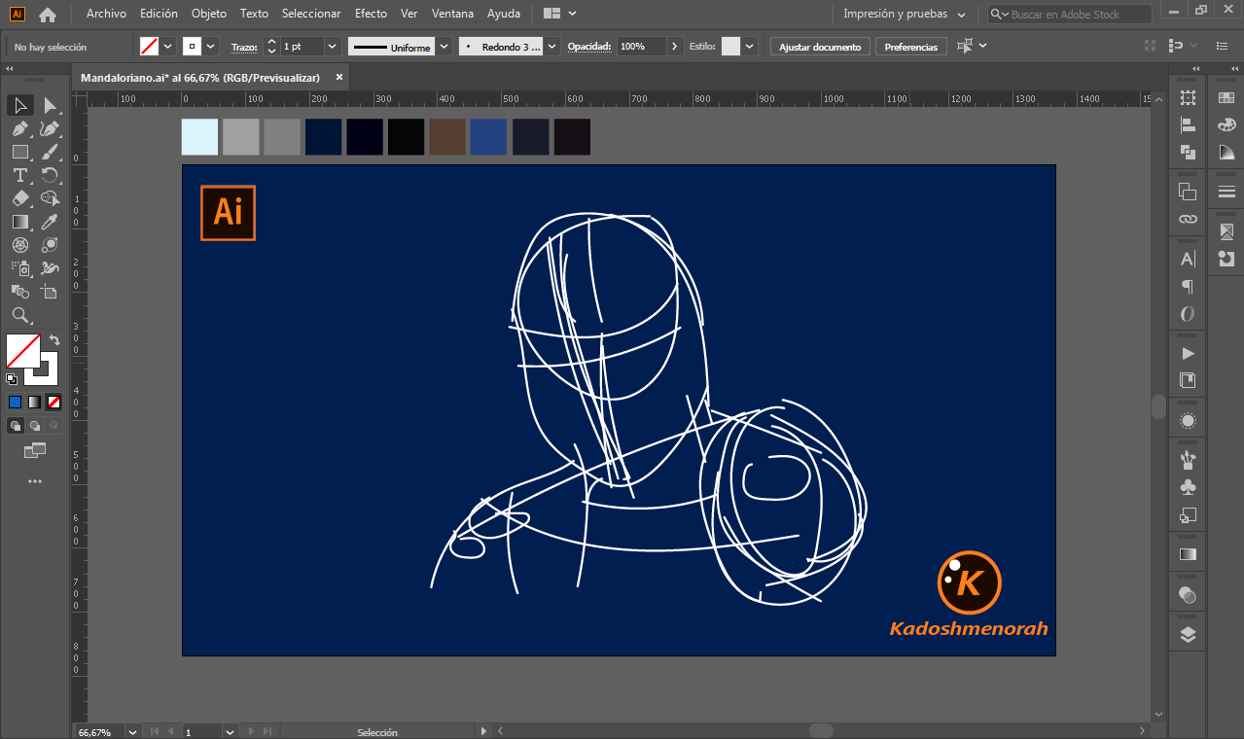Set Color fill mode
Viewport: 1244px width, 739px height.
coord(15,402)
